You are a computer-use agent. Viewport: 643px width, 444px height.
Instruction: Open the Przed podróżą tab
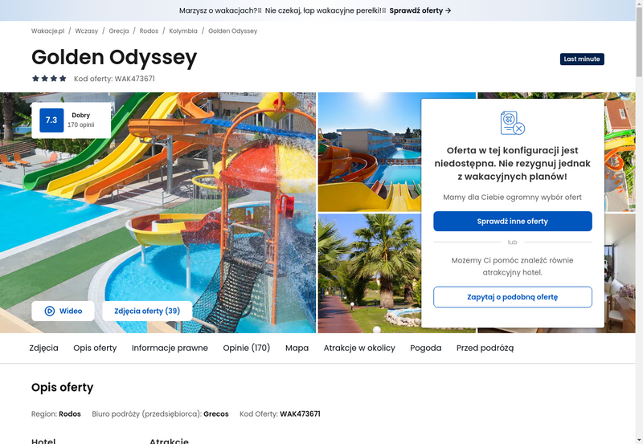[485, 348]
